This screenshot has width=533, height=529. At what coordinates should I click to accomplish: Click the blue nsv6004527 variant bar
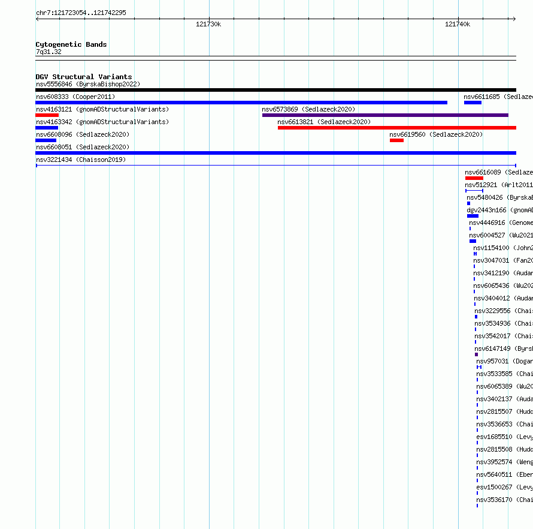pyautogui.click(x=473, y=241)
